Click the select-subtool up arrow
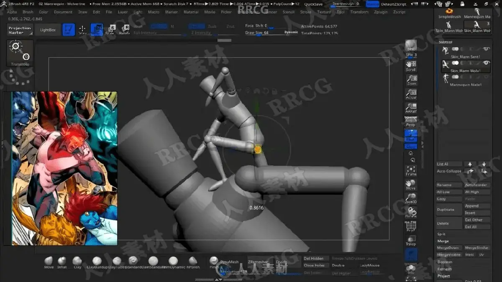 470,164
